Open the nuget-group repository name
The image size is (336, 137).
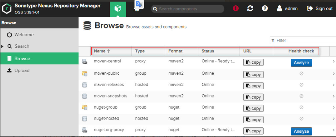click(x=106, y=107)
